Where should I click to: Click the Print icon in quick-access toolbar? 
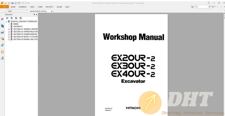click(12, 3)
